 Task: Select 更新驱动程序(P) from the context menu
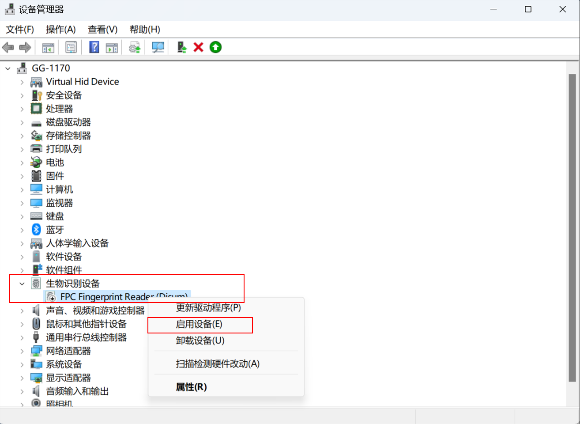tap(208, 308)
